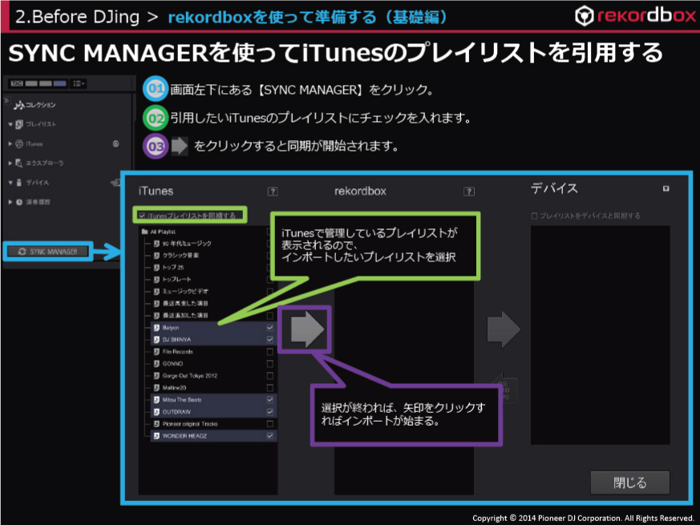Click the rekordbox logo in the header
Screen dimensions: 700x525
click(635, 15)
